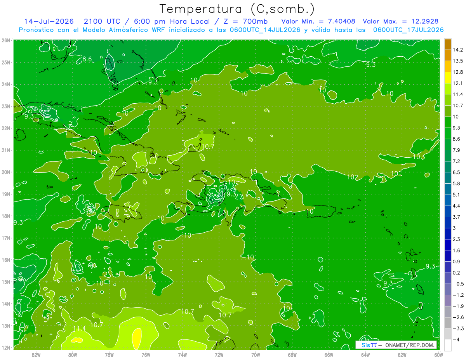
Task: Click the "5.1" colorbar label
Action: [x=456, y=195]
